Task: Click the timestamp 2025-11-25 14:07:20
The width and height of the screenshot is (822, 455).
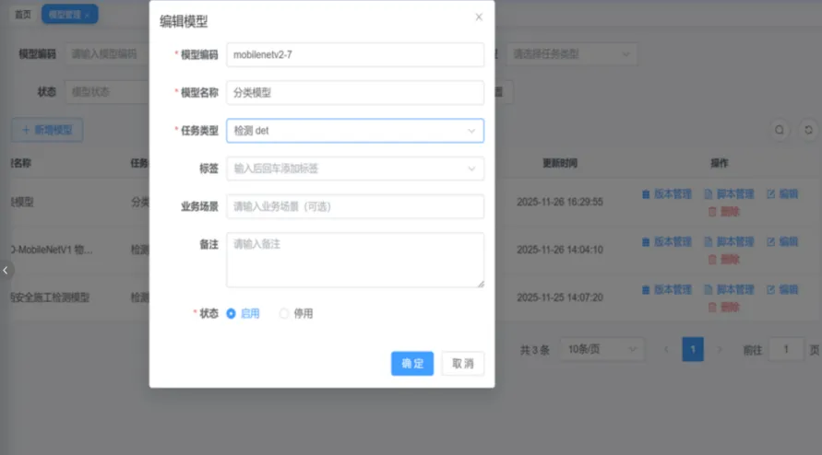Action: coord(560,297)
